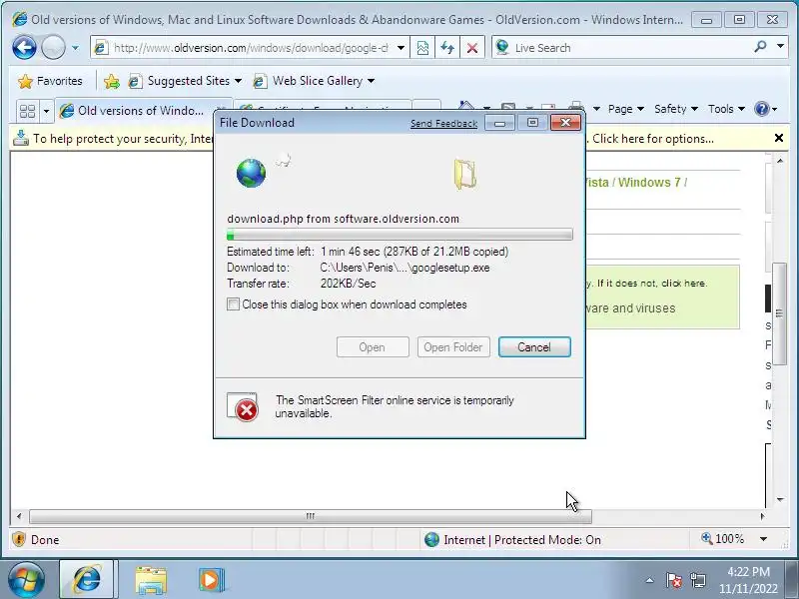The image size is (799, 599).
Task: Open Windows Explorer from taskbar
Action: pos(151,580)
